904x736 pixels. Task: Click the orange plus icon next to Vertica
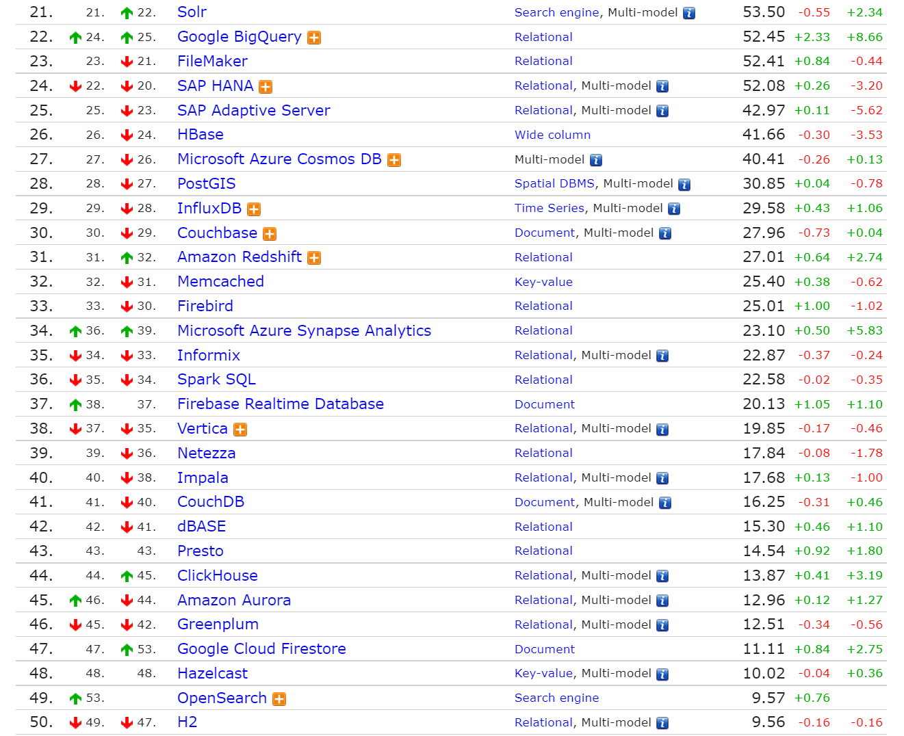240,430
